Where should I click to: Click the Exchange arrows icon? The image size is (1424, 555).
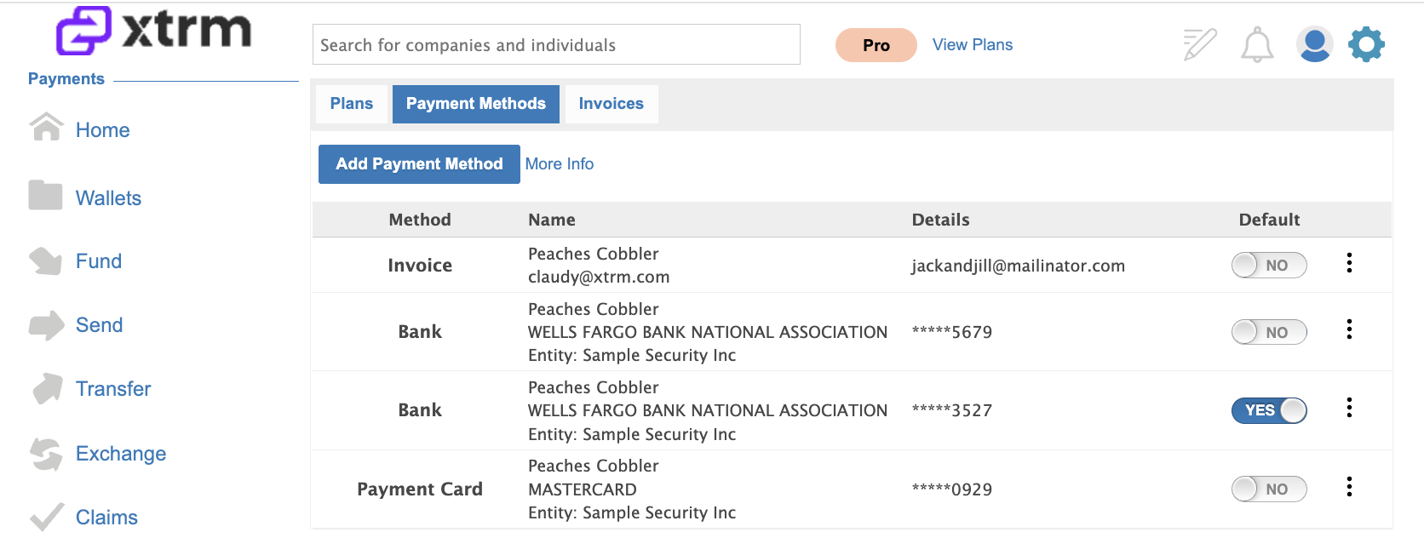(x=46, y=454)
